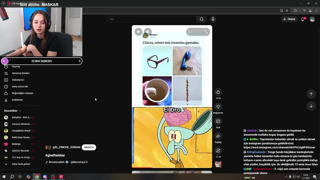Open Chrome tab search dropdown arrow
The image size is (320, 180).
3,3
